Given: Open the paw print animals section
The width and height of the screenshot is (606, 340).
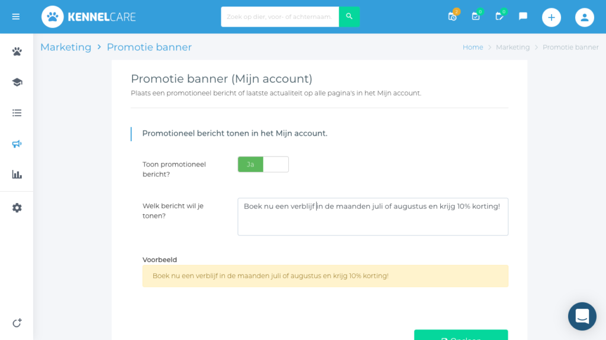Looking at the screenshot, I should [x=17, y=52].
